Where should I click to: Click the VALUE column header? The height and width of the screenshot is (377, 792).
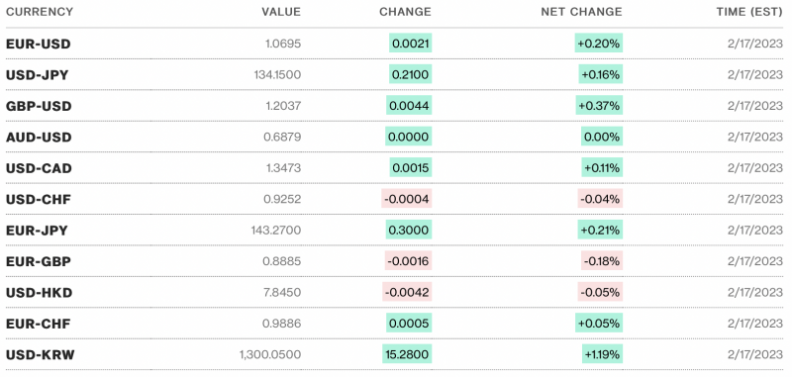click(x=281, y=12)
